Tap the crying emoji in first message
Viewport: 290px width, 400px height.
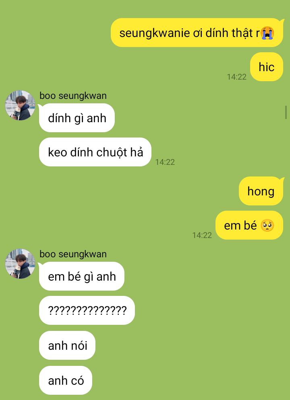point(267,33)
